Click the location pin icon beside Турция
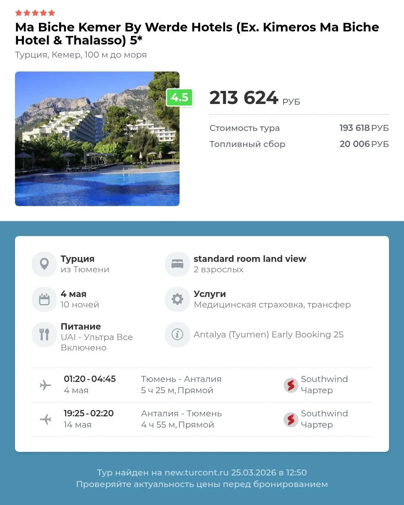404x505 pixels. (x=44, y=264)
